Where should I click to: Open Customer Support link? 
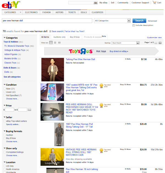[x=140, y=3]
